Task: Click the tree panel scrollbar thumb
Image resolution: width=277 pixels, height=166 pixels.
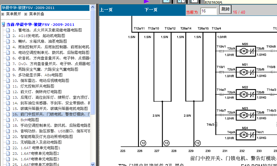Action: pos(93,62)
